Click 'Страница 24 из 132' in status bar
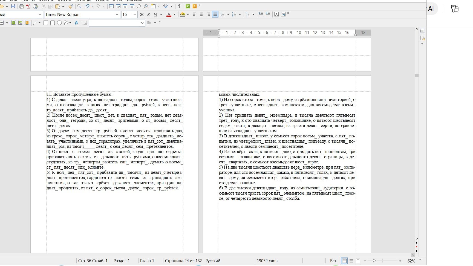The height and width of the screenshot is (266, 473). click(183, 261)
